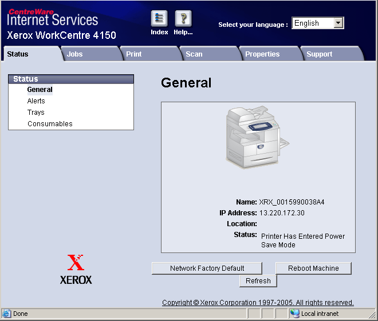Viewport: 378px width, 321px height.
Task: Click the CentreWare Internet Services title
Action: (52, 17)
